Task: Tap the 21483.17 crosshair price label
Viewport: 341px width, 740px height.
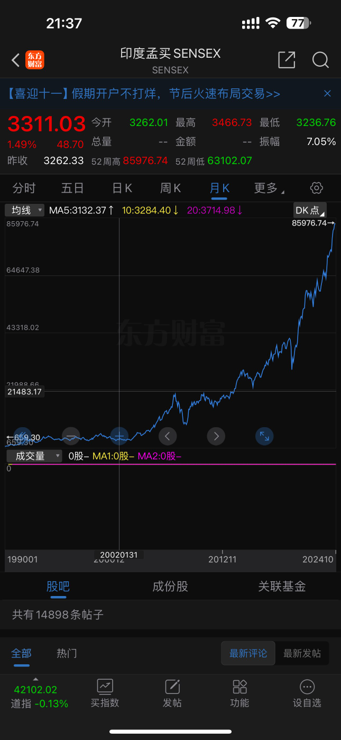Action: coord(25,392)
